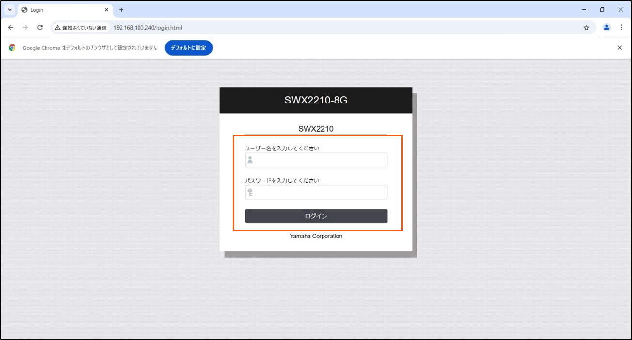Click the not-secure connection warning chip
Screen dimensions: 632x340
(80, 28)
